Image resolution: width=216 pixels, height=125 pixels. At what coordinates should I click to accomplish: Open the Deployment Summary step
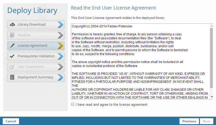[35, 77]
